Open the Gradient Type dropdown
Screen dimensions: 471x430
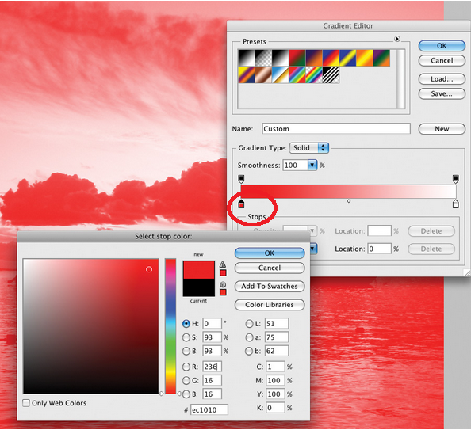pos(309,147)
